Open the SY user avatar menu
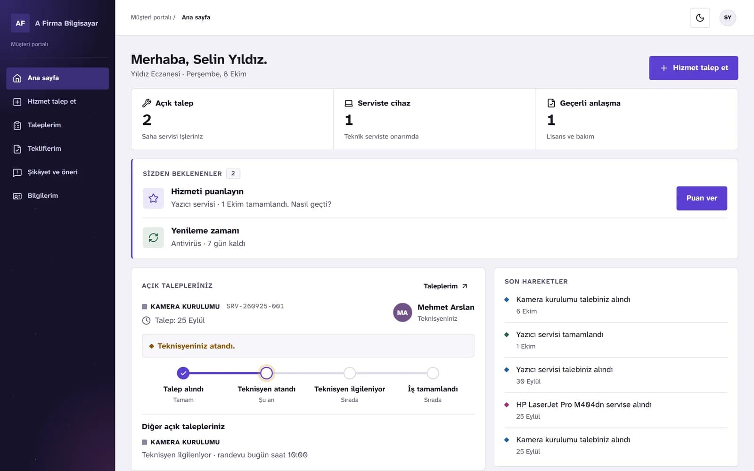 (728, 18)
